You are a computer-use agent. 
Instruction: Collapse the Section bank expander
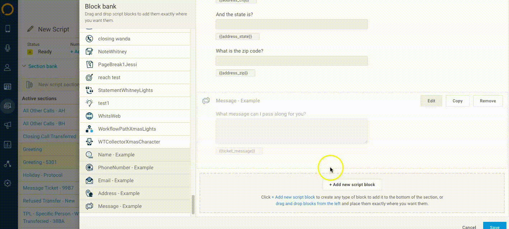(24, 66)
